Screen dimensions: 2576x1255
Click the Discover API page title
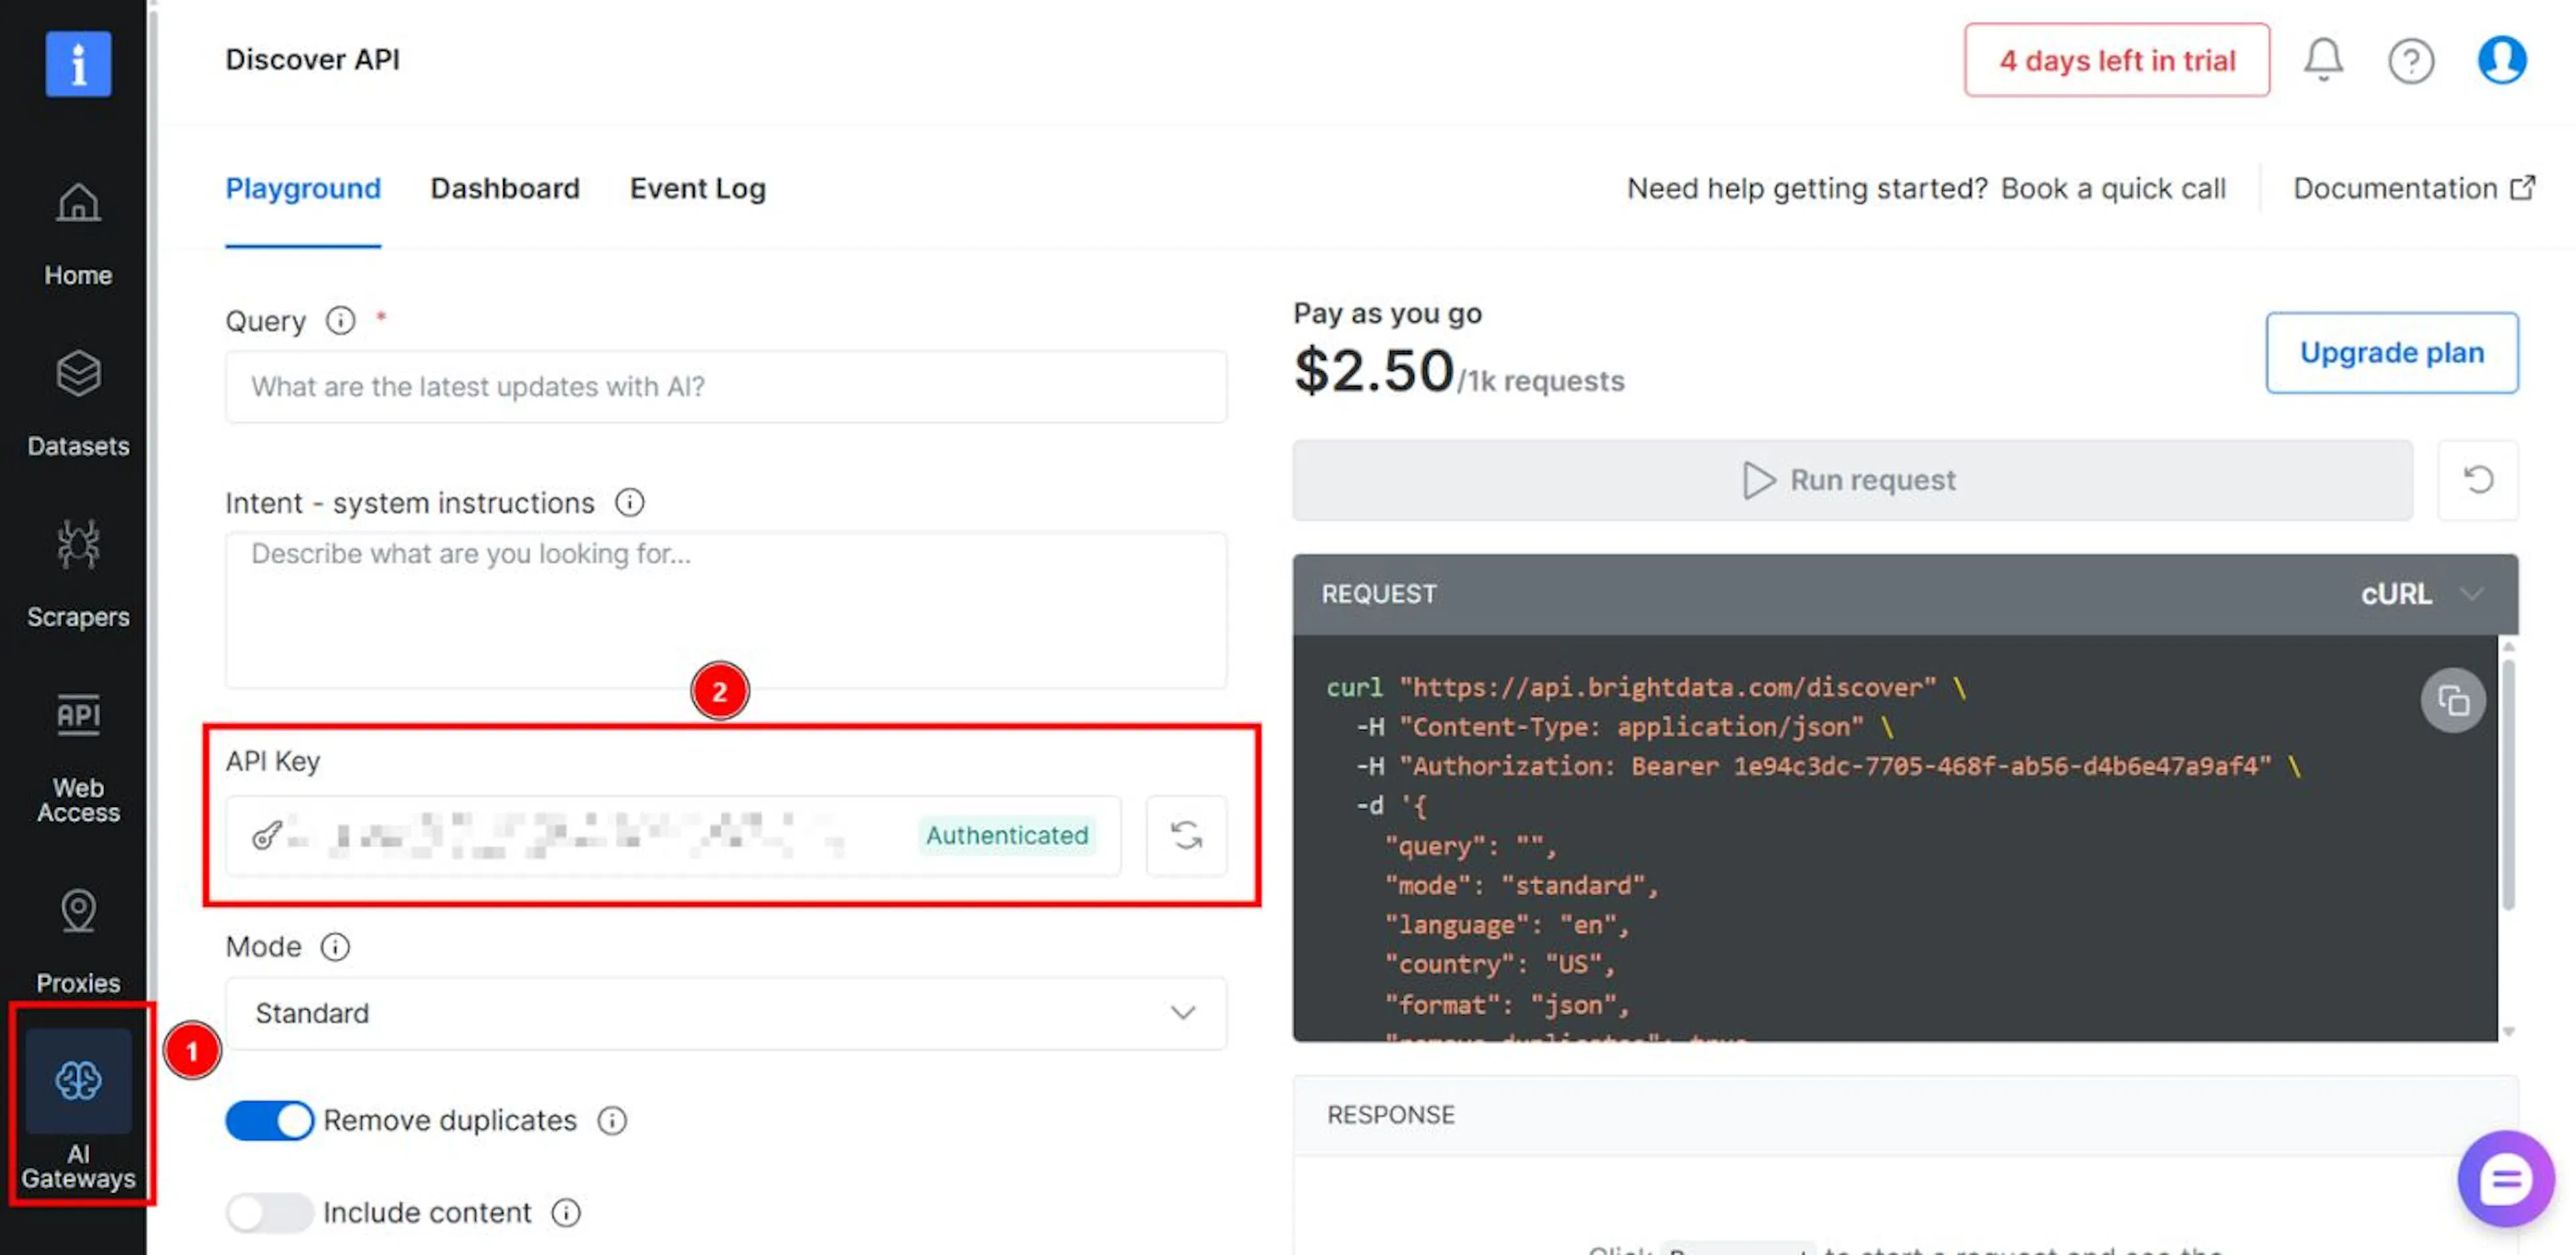click(x=312, y=60)
